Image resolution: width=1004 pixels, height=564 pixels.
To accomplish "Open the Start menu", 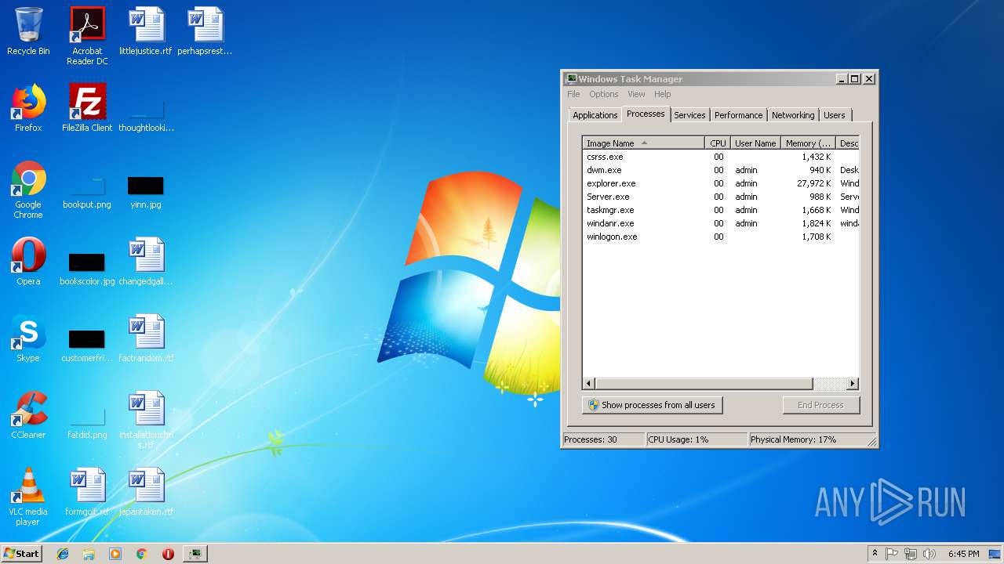I will pos(22,554).
